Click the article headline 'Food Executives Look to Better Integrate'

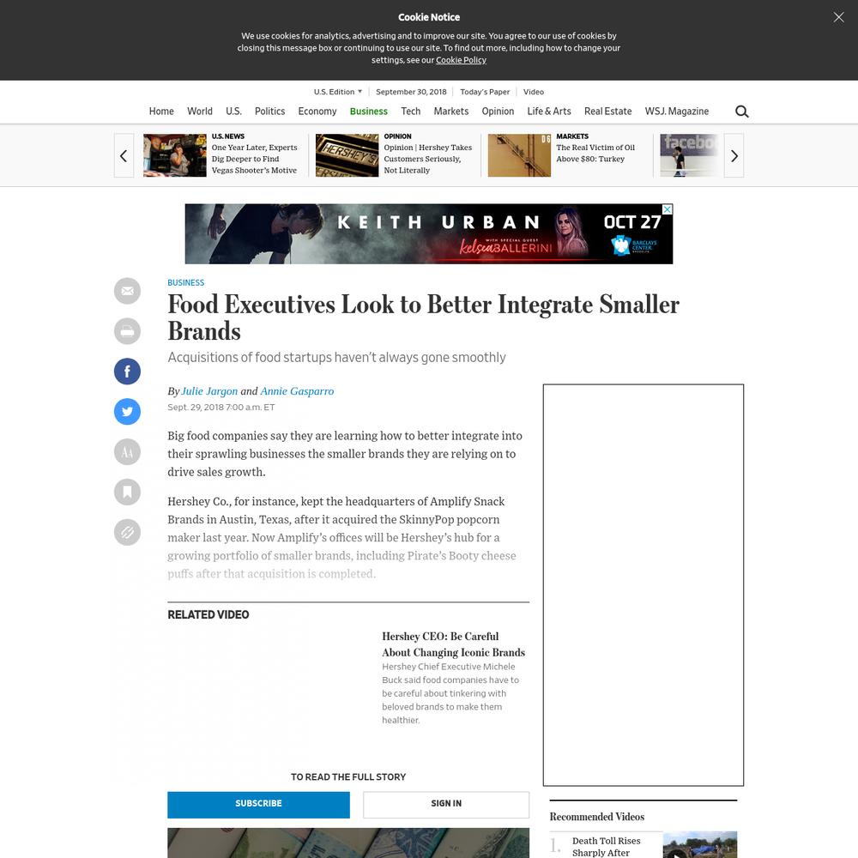[x=424, y=317]
